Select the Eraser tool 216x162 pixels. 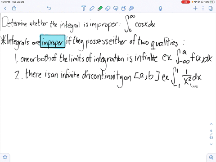coord(108,8)
